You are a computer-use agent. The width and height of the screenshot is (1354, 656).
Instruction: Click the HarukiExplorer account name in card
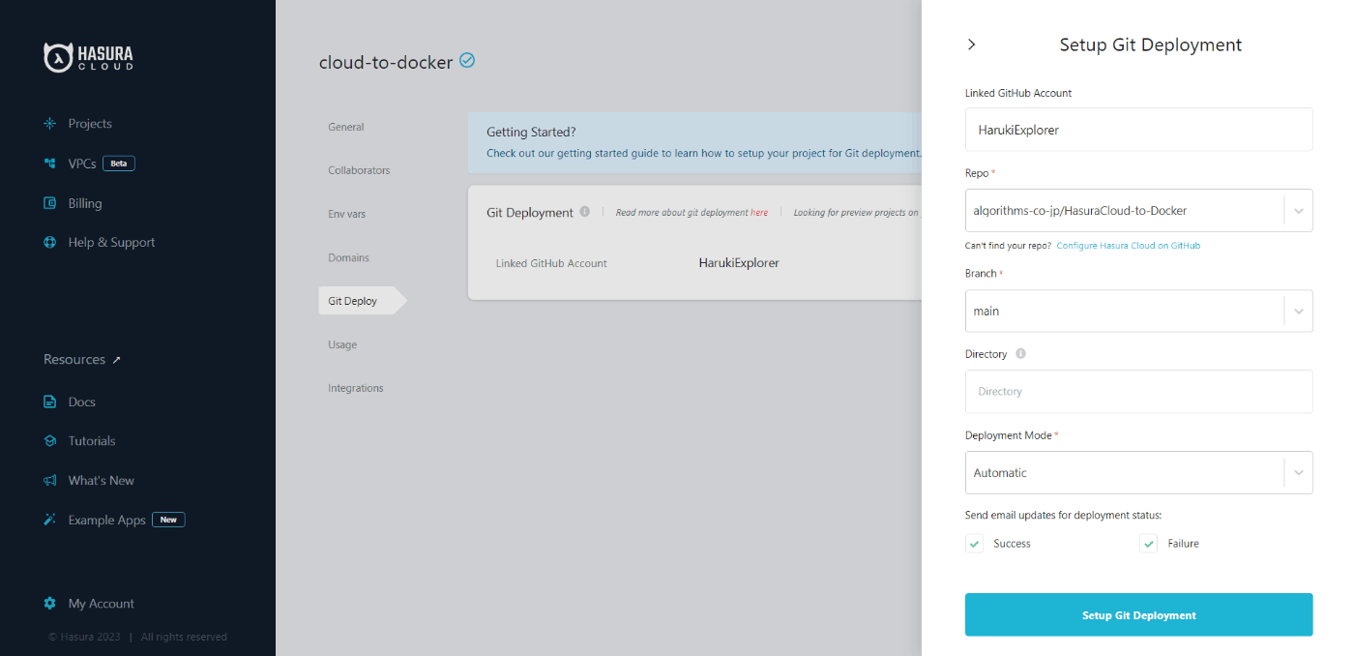point(739,262)
